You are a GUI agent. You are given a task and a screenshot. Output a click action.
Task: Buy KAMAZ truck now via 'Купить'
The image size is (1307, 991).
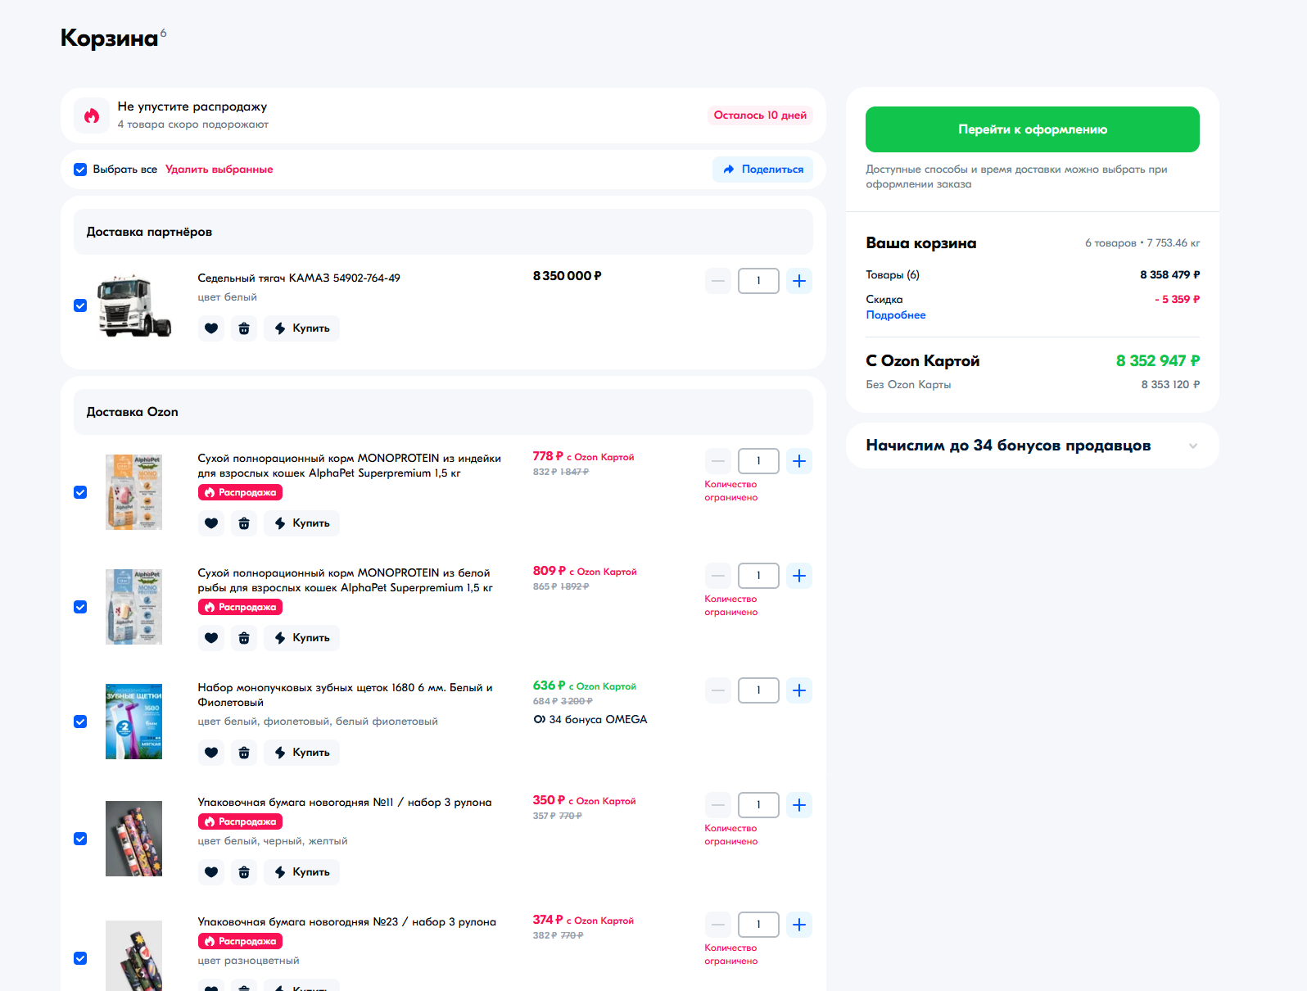[x=301, y=328]
